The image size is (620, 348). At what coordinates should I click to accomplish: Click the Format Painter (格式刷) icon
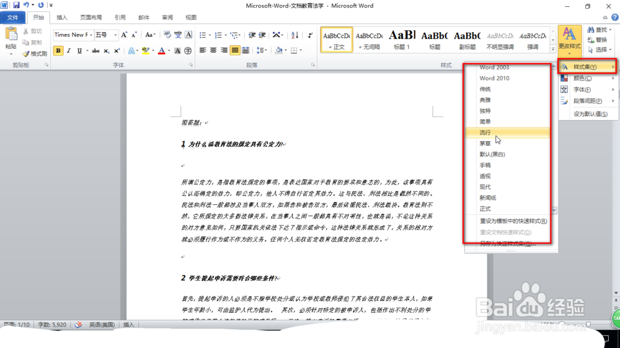pos(25,53)
